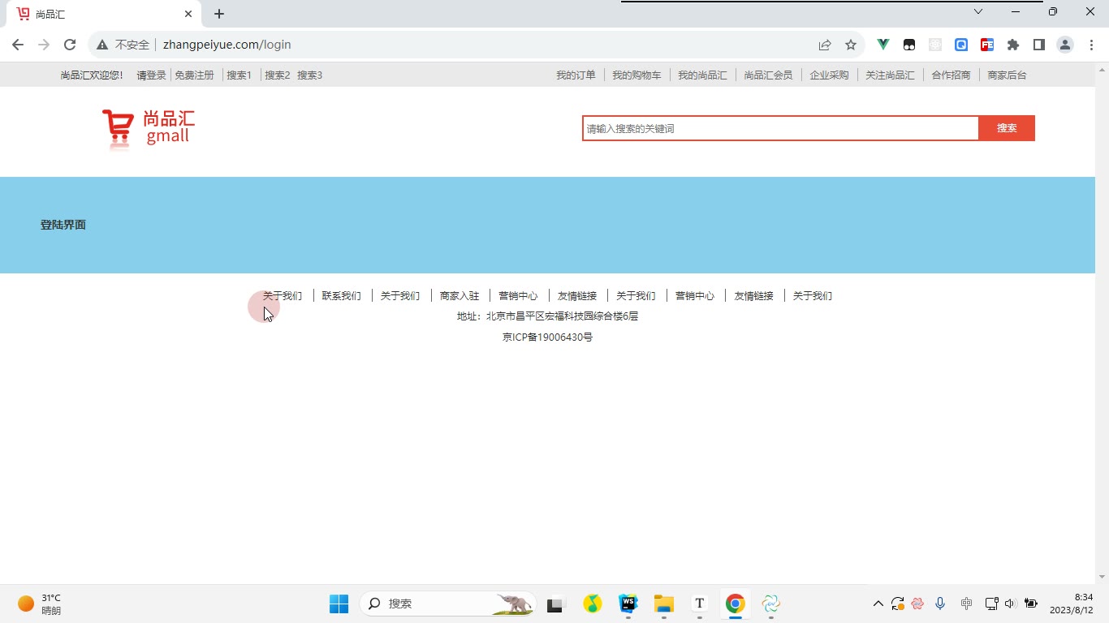
Task: Open the Chrome extensions puzzle menu
Action: coord(1013,45)
